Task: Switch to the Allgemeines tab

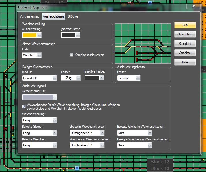Action: [x=29, y=16]
